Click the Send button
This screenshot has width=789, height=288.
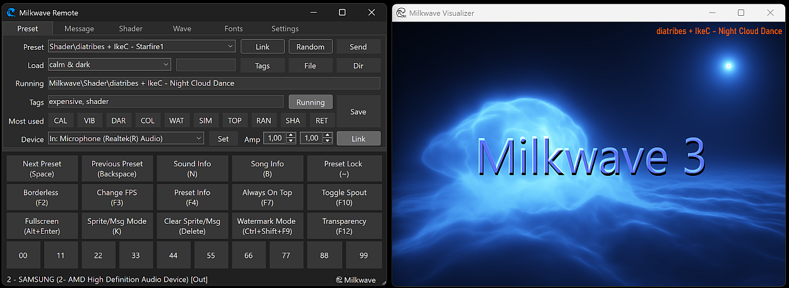(x=359, y=47)
